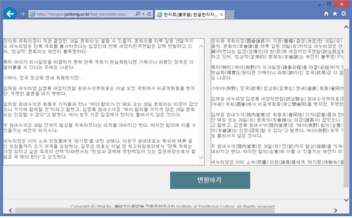The image size is (352, 218).
Task: Click left text area scroll-up arrow
Action: coord(201,46)
